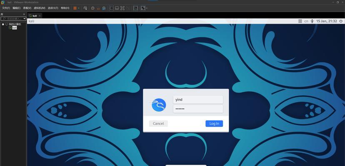Enter full screen mode icon
This screenshot has width=345, height=166.
point(122,8)
